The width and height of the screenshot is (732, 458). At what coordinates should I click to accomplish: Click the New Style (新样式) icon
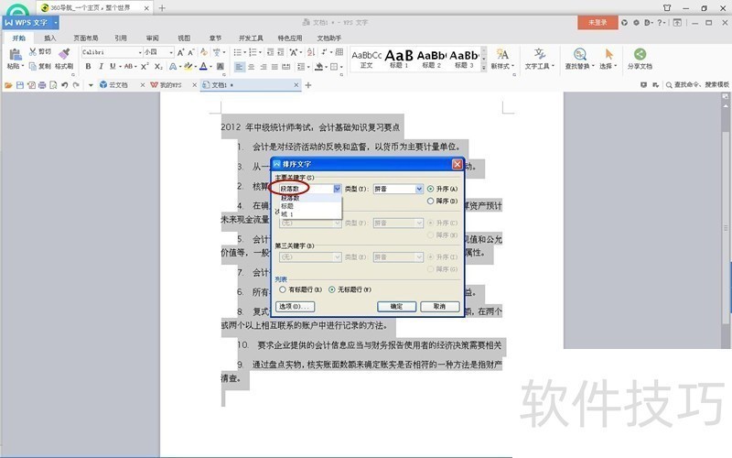click(x=502, y=54)
